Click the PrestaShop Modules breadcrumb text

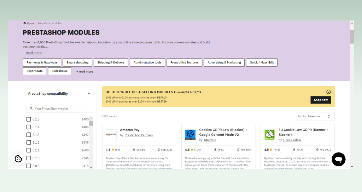click(x=49, y=23)
